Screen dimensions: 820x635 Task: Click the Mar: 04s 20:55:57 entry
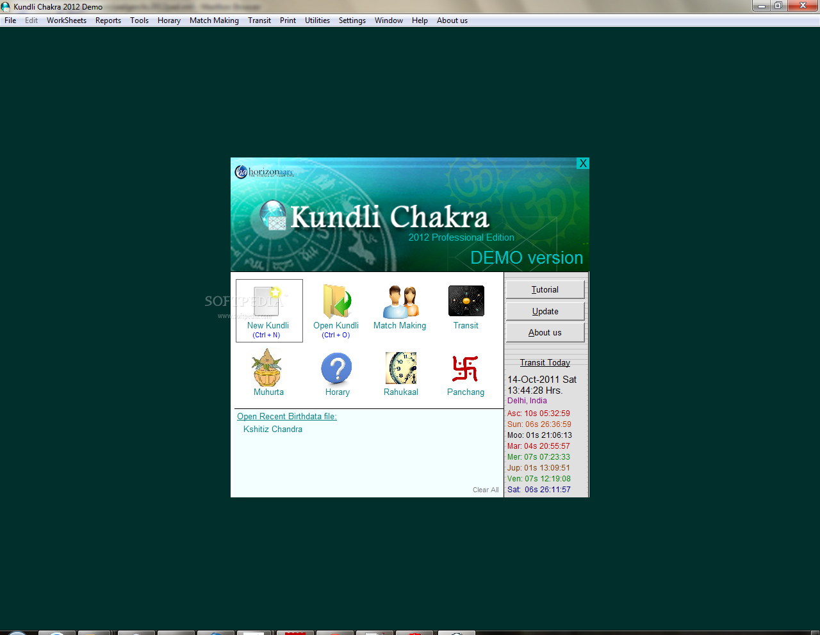pos(539,446)
